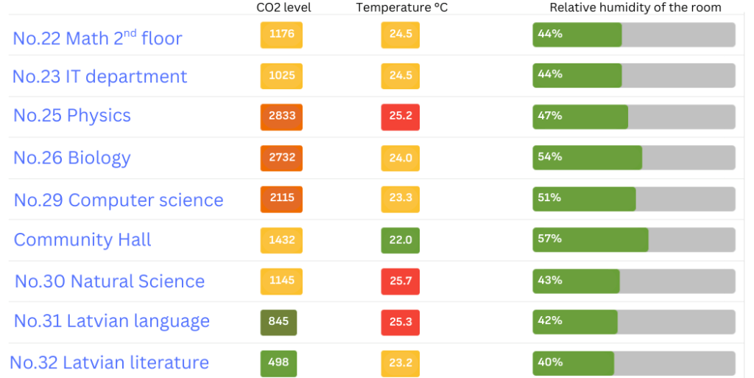
Task: Open the No.30 Natural Science room
Action: click(110, 281)
